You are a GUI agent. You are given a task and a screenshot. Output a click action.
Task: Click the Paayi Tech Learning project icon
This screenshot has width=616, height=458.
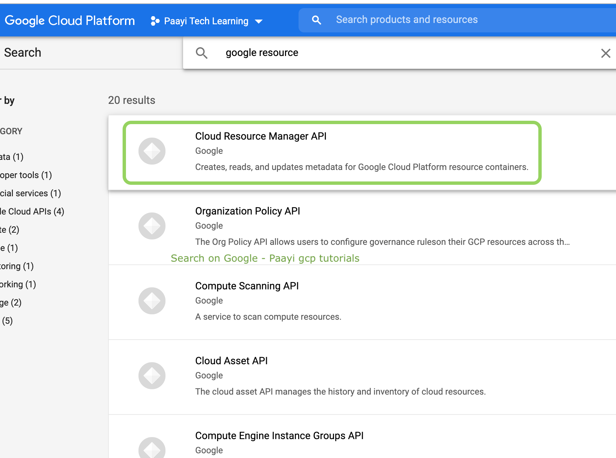point(155,21)
